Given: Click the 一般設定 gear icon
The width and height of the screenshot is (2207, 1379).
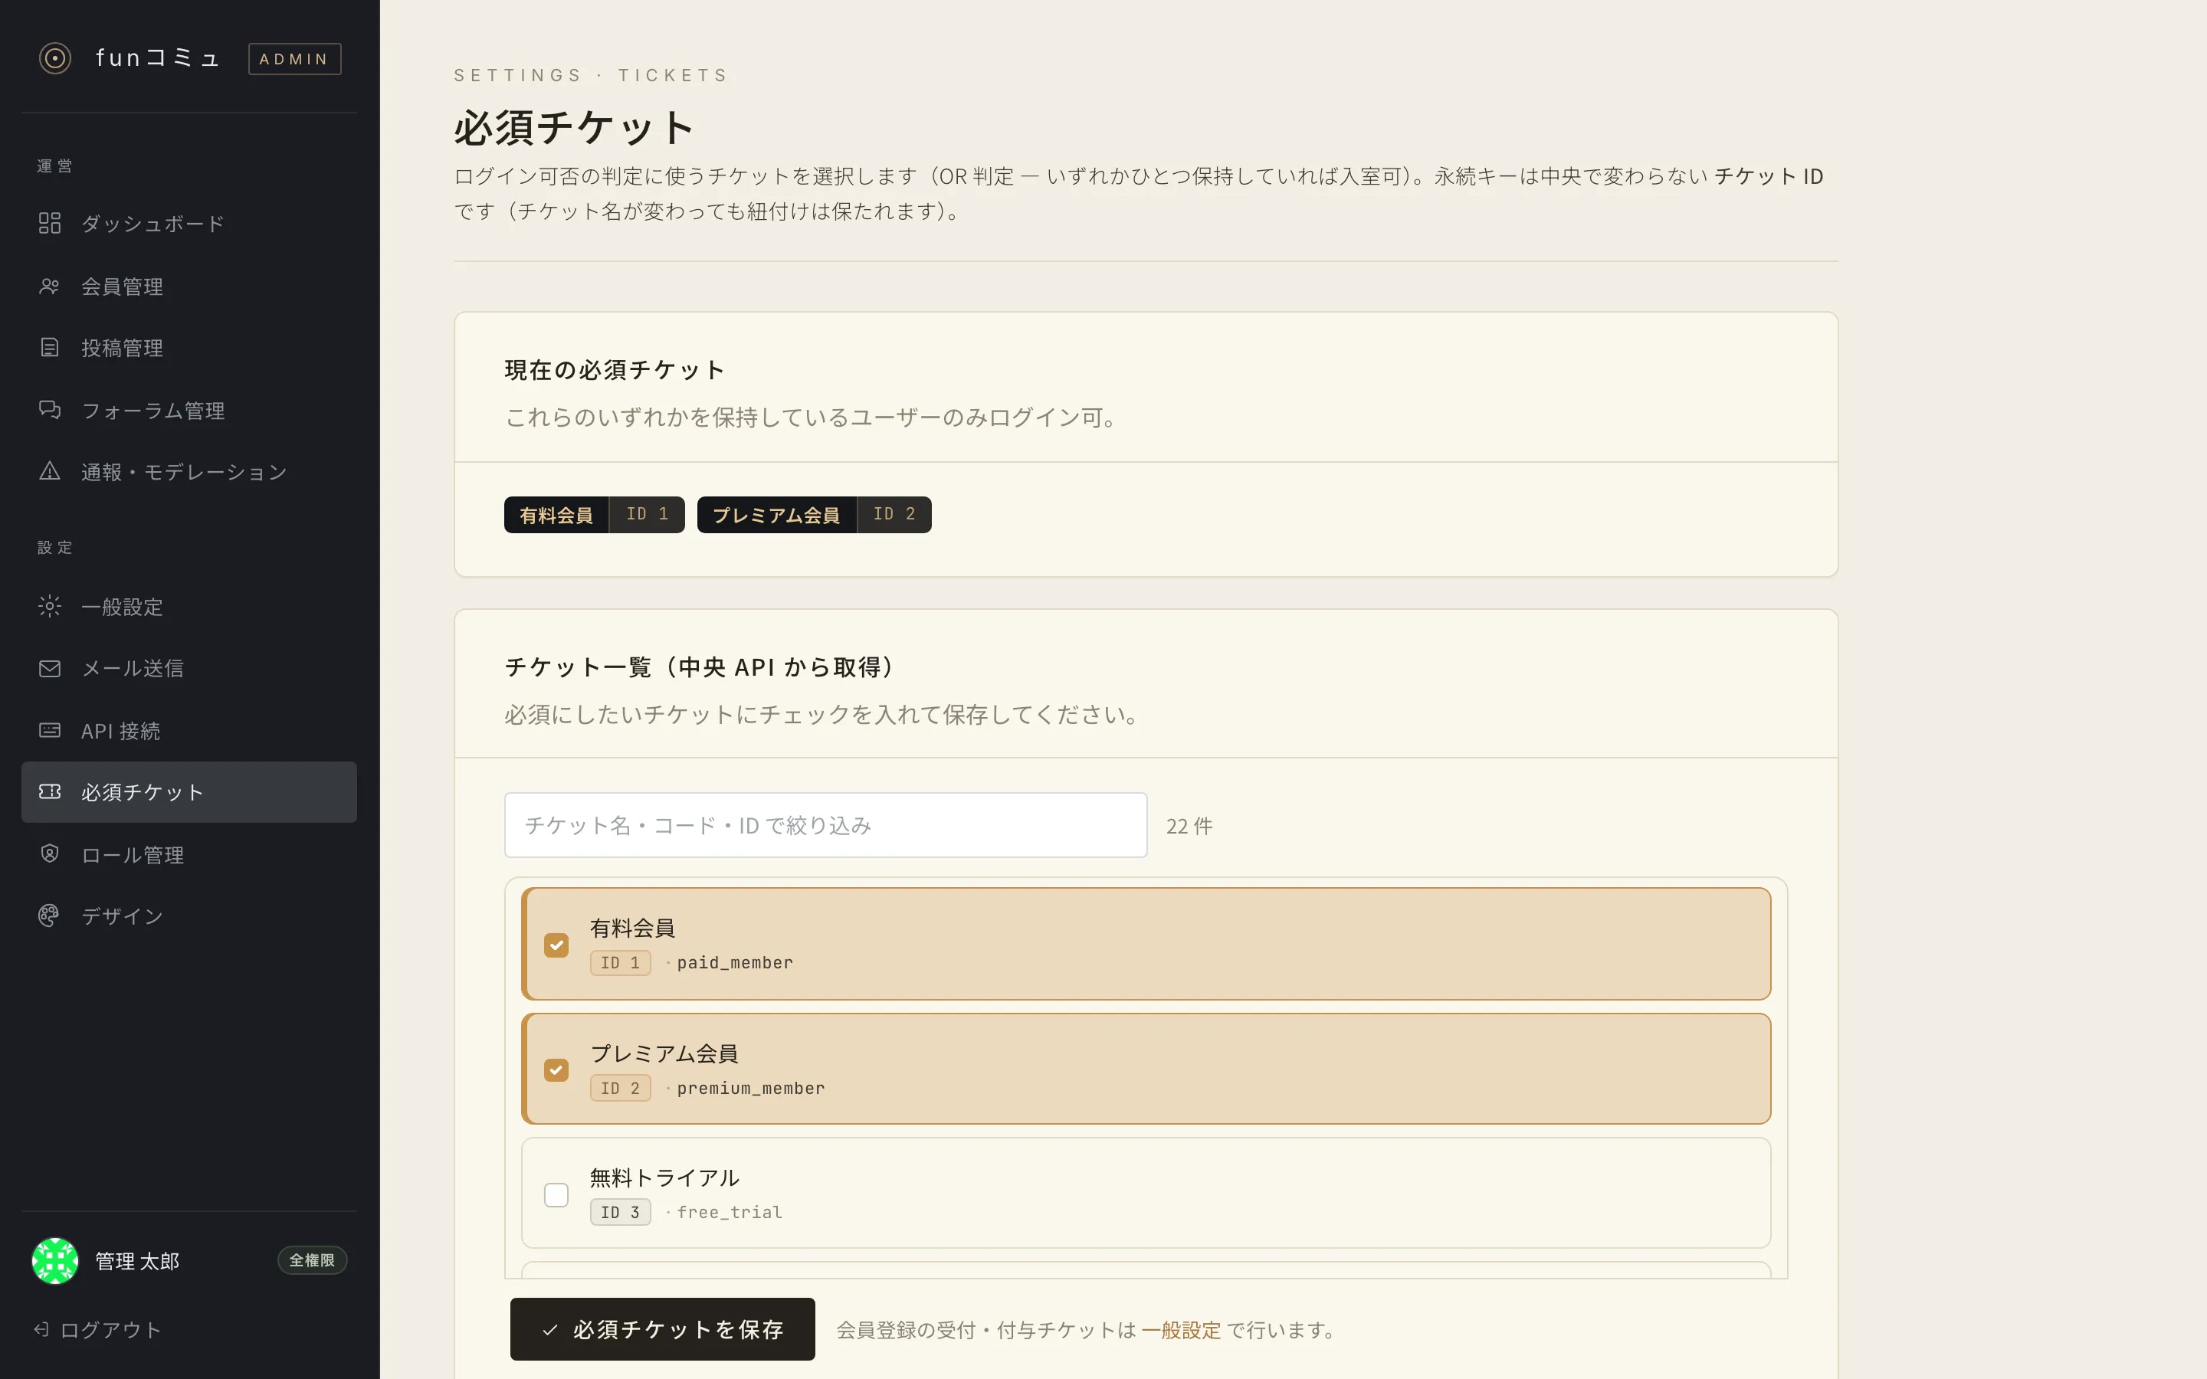Looking at the screenshot, I should [49, 607].
